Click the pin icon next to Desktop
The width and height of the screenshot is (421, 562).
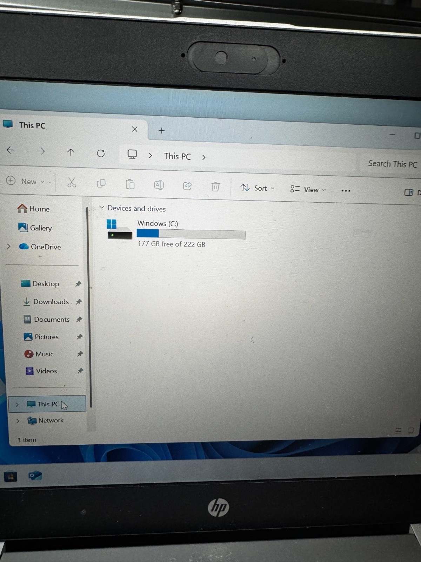tap(78, 284)
